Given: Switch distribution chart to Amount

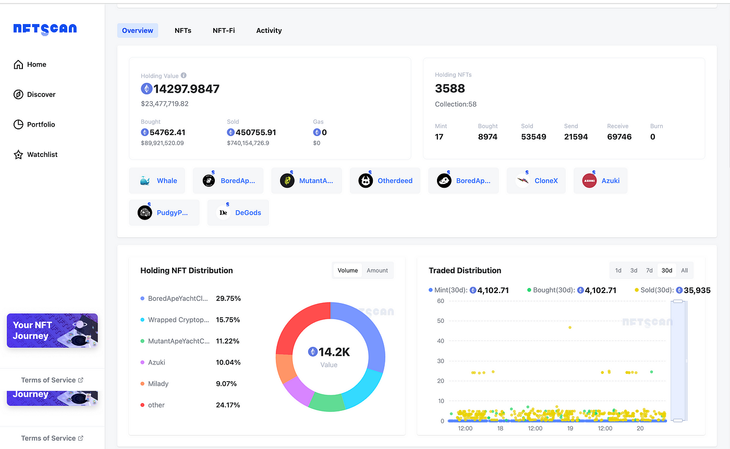Looking at the screenshot, I should 377,270.
